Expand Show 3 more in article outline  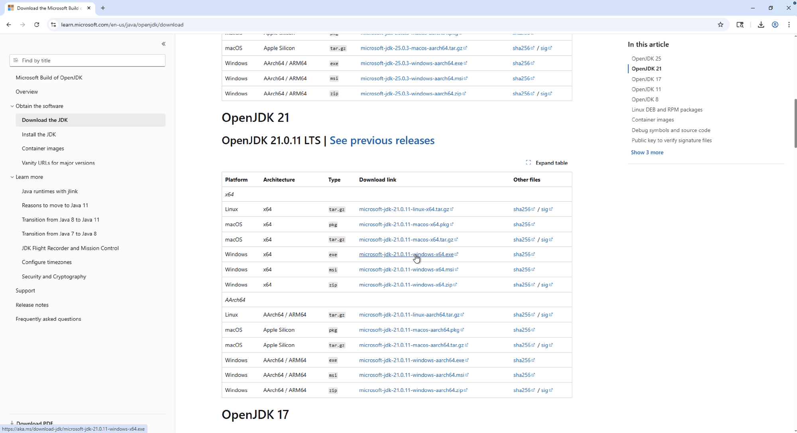pyautogui.click(x=647, y=153)
